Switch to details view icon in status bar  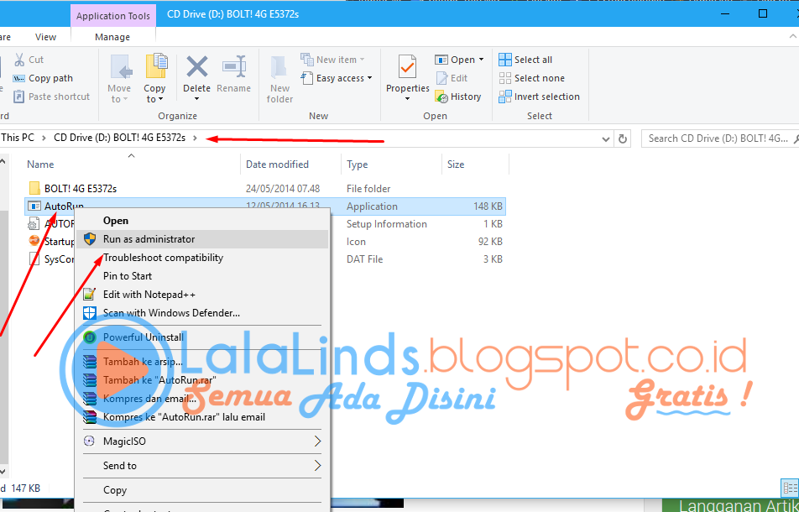tap(790, 488)
